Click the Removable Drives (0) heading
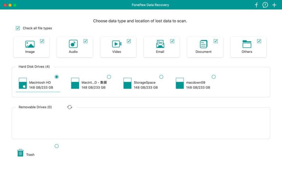The height and width of the screenshot is (190, 282). point(35,107)
